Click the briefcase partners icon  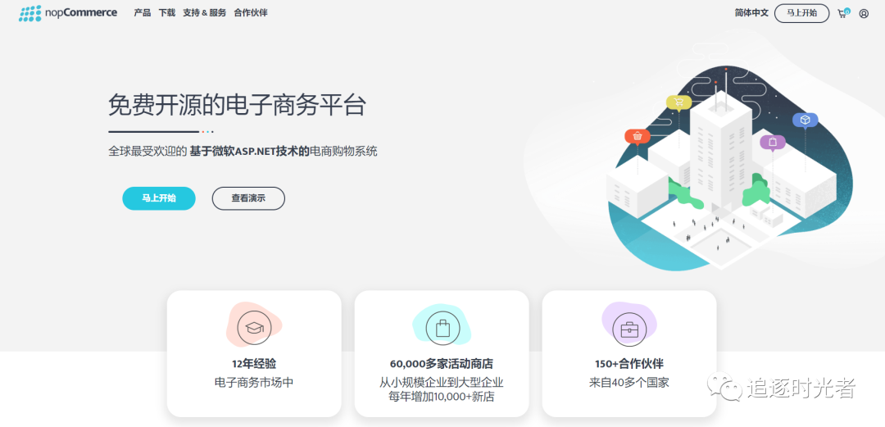point(629,329)
